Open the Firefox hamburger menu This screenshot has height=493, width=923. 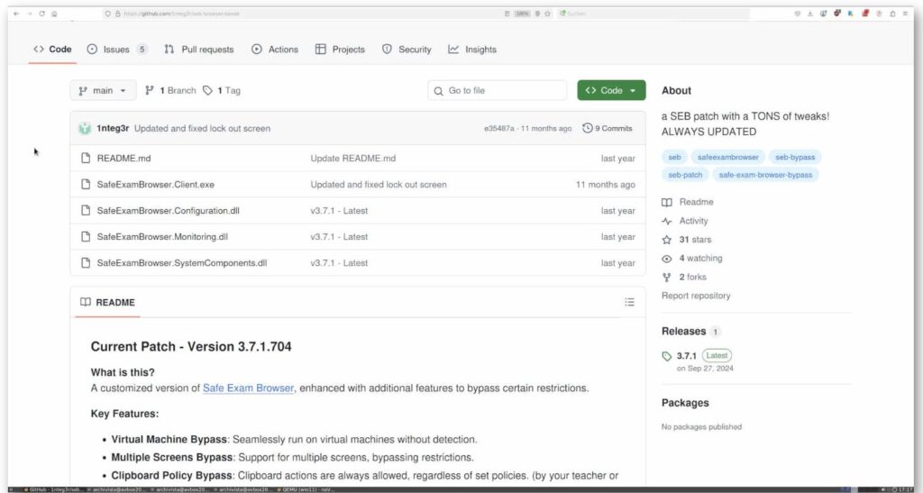pyautogui.click(x=905, y=14)
